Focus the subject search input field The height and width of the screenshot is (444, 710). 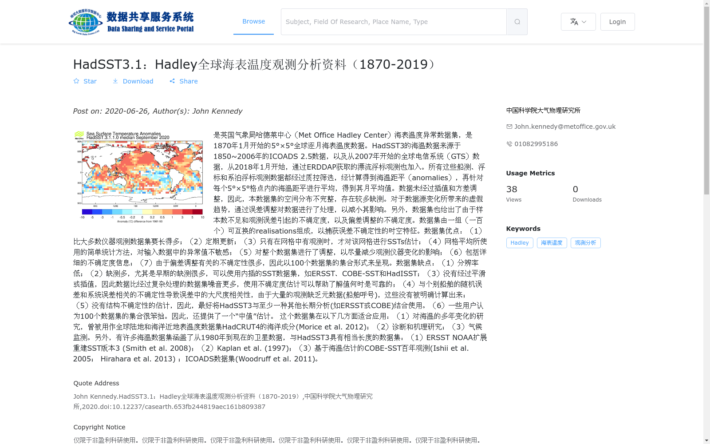[394, 22]
